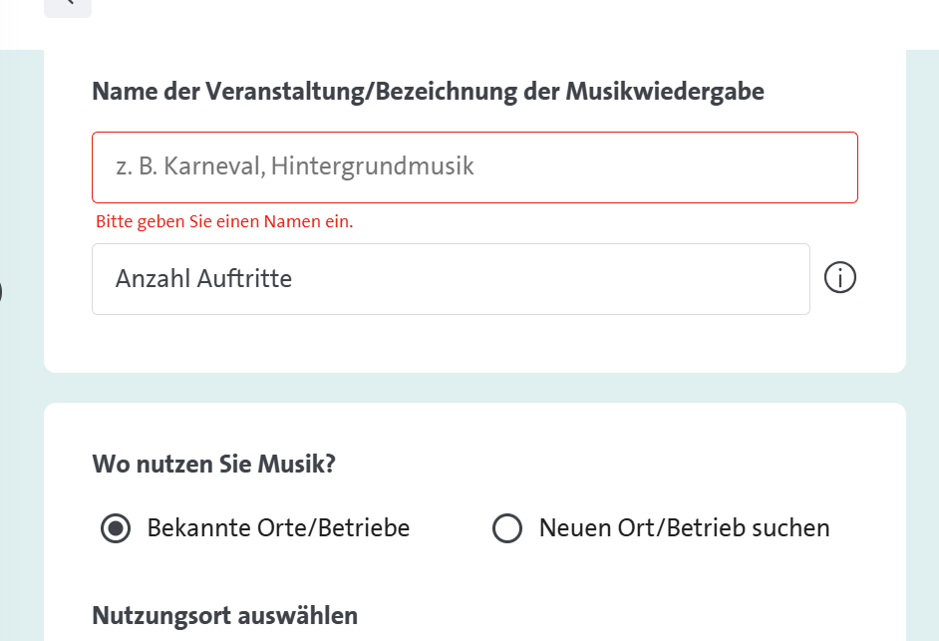The image size is (939, 641).
Task: Click the 'Wo nutzen Sie Musik?' heading
Action: [x=213, y=465]
